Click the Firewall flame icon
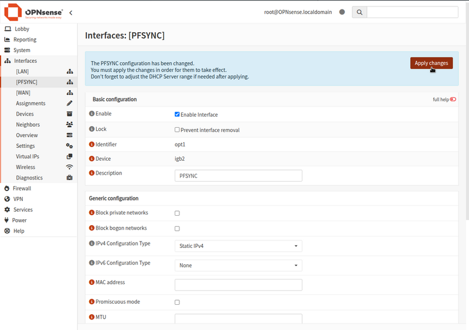The width and height of the screenshot is (469, 330). pyautogui.click(x=7, y=188)
